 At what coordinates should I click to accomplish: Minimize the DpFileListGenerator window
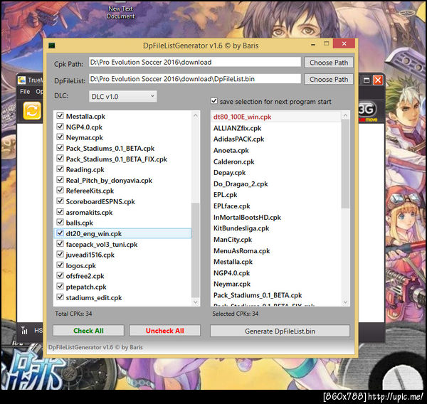tap(313, 44)
